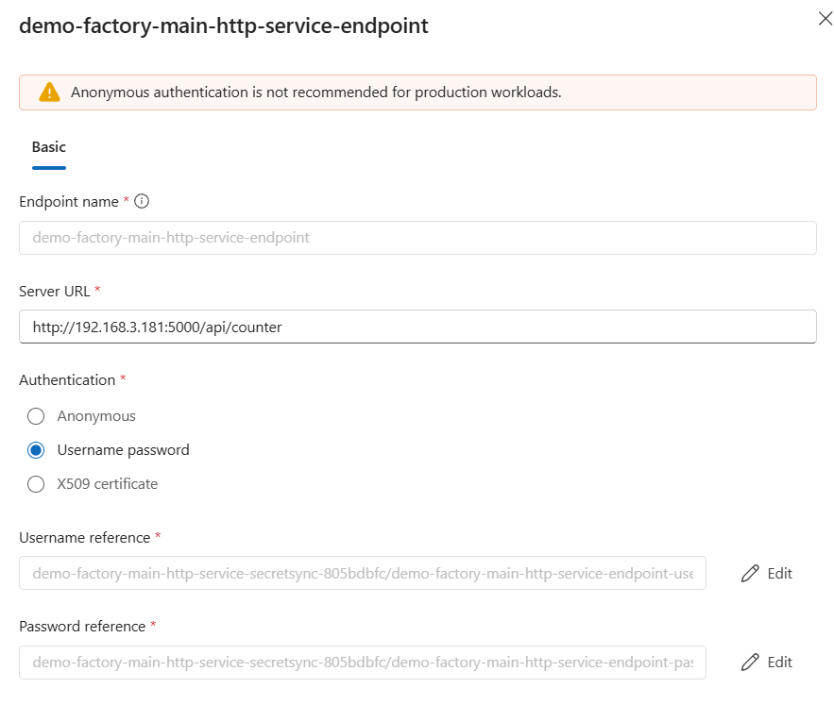Viewport: 834px width, 705px height.
Task: Click the Password reference field
Action: [x=363, y=662]
